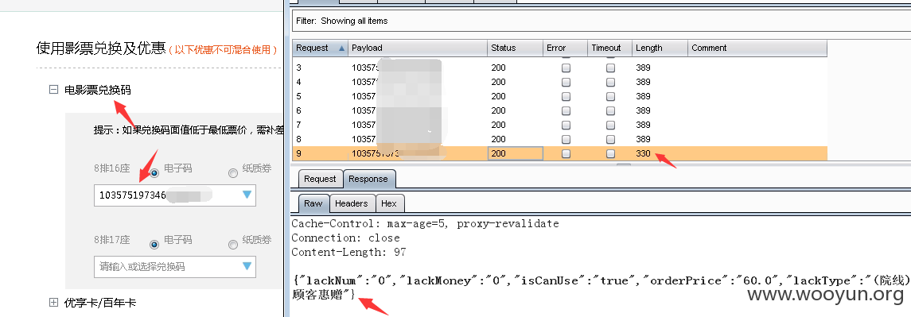Image resolution: width=911 pixels, height=317 pixels.
Task: Select 纸质券 radio for seat 8排17座
Action: [233, 245]
